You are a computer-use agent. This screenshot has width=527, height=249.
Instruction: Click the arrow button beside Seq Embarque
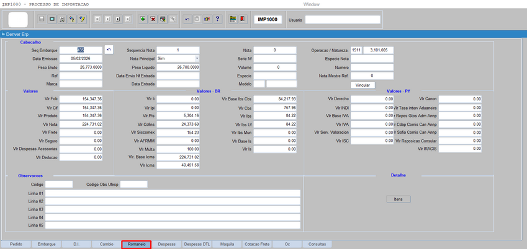pos(109,50)
